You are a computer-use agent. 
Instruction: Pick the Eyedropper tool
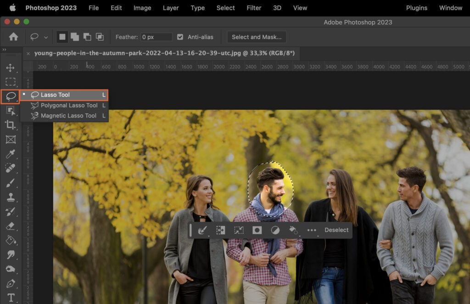coord(11,155)
